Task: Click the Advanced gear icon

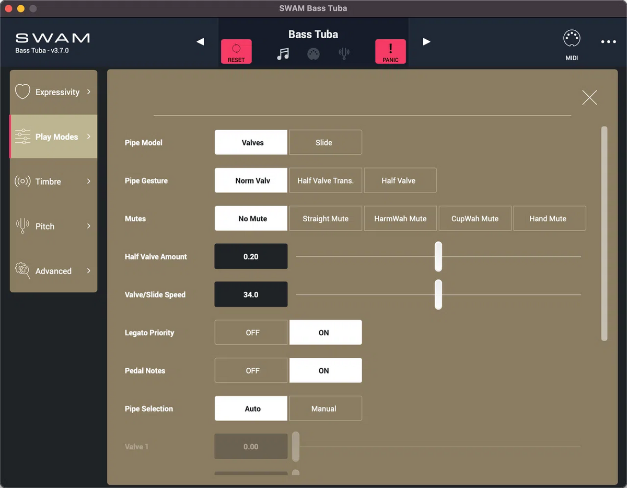Action: (22, 271)
